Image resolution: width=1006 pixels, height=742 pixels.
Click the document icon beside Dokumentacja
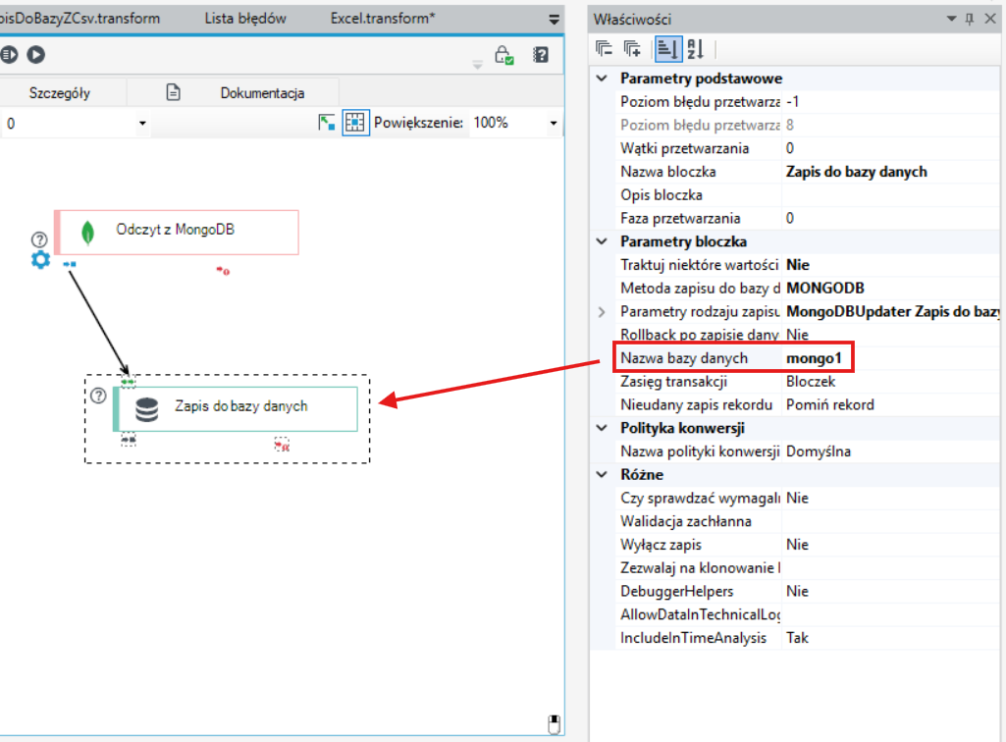pyautogui.click(x=173, y=92)
